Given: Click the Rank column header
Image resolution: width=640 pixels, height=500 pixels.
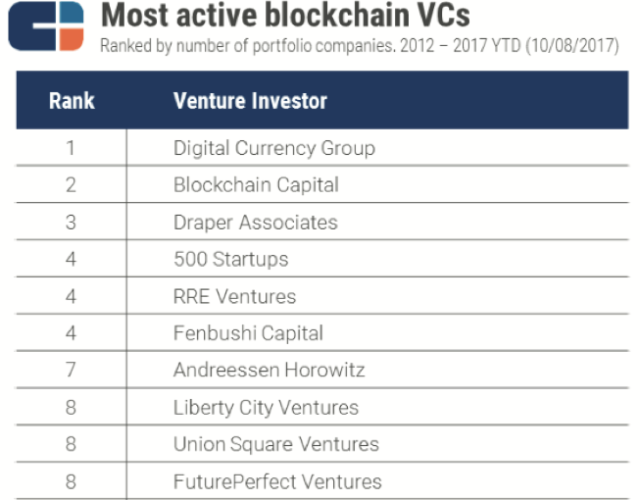Looking at the screenshot, I should 72,101.
